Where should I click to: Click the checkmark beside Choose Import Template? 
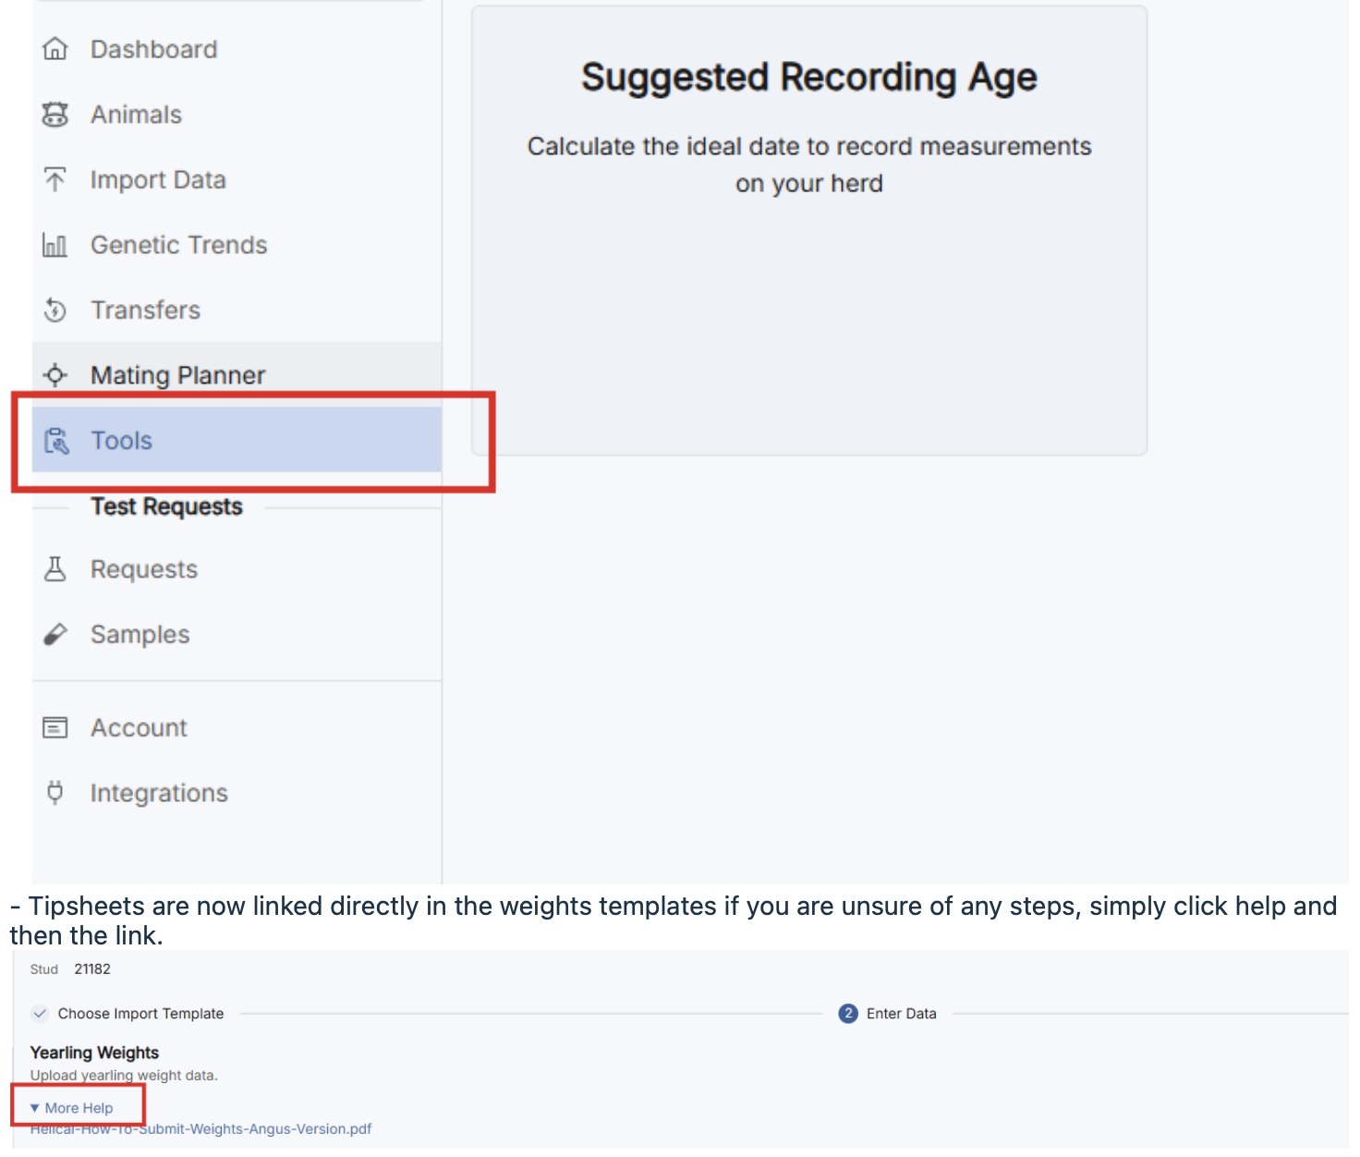[40, 1014]
